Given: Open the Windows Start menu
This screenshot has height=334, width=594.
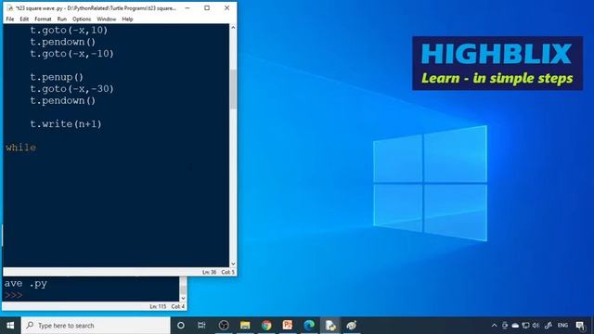Looking at the screenshot, I should (x=10, y=326).
